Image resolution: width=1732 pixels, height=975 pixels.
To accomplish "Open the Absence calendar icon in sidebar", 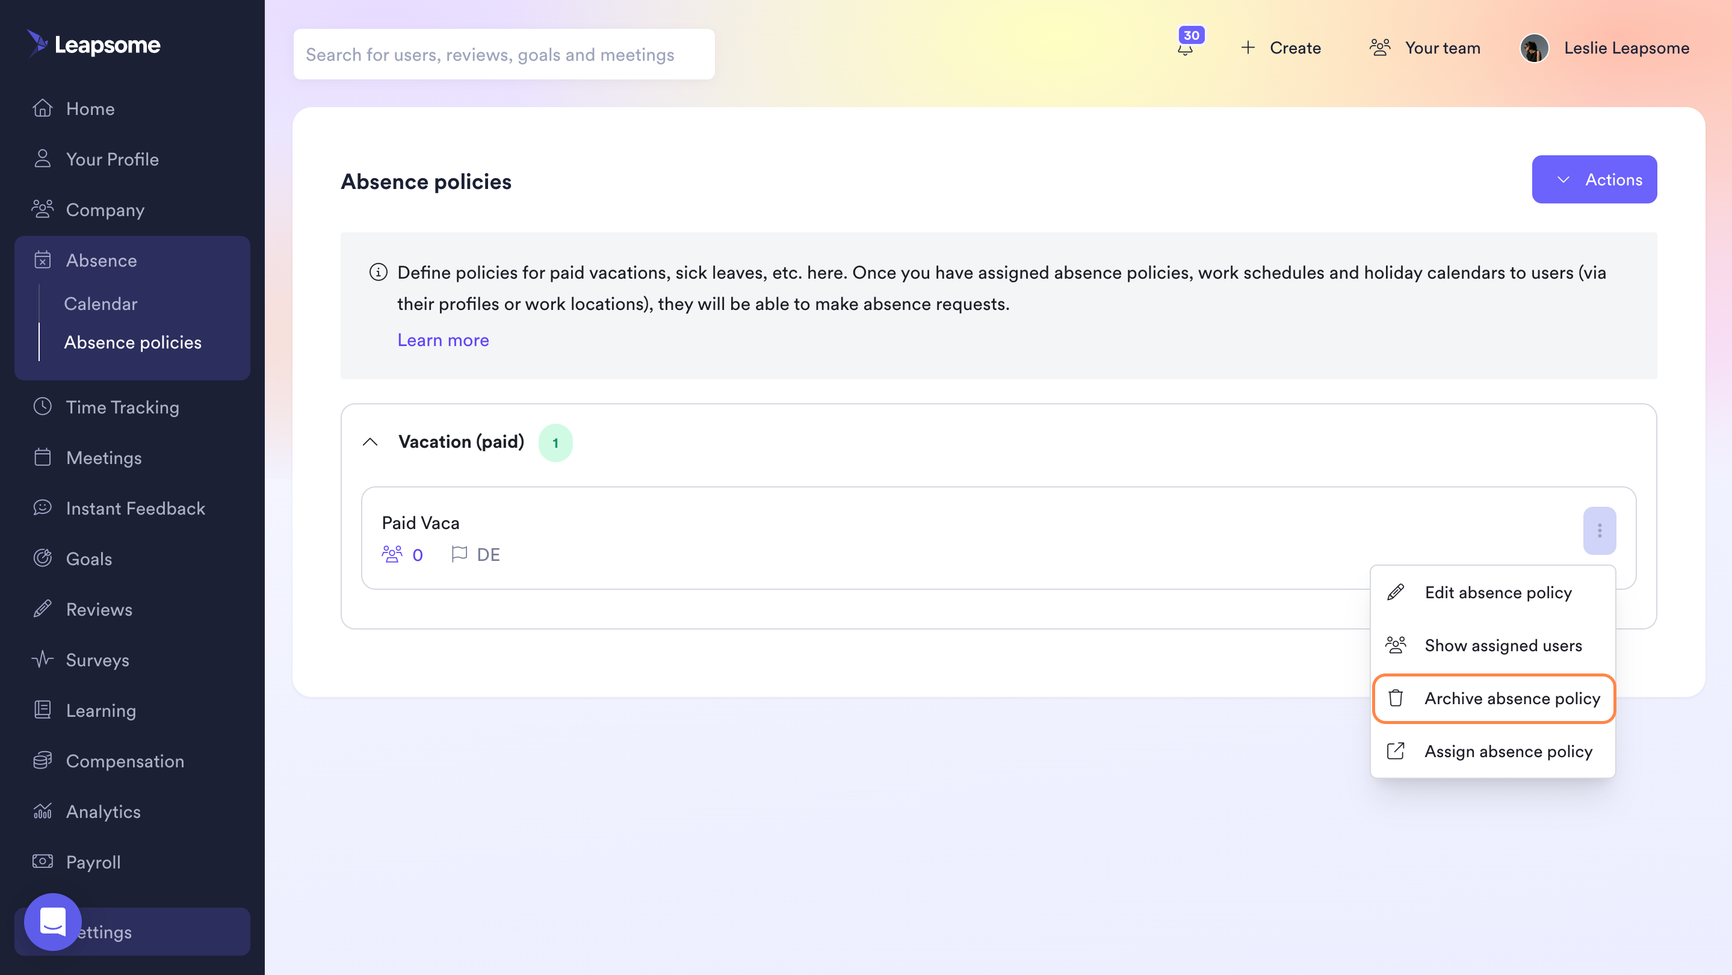I will 42,260.
